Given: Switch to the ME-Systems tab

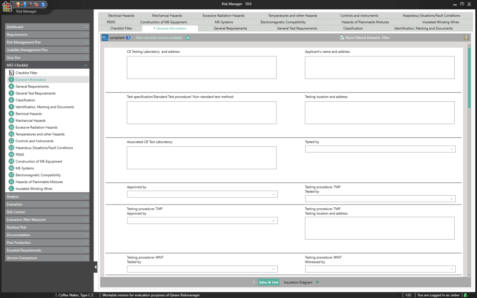Looking at the screenshot, I should click(224, 22).
